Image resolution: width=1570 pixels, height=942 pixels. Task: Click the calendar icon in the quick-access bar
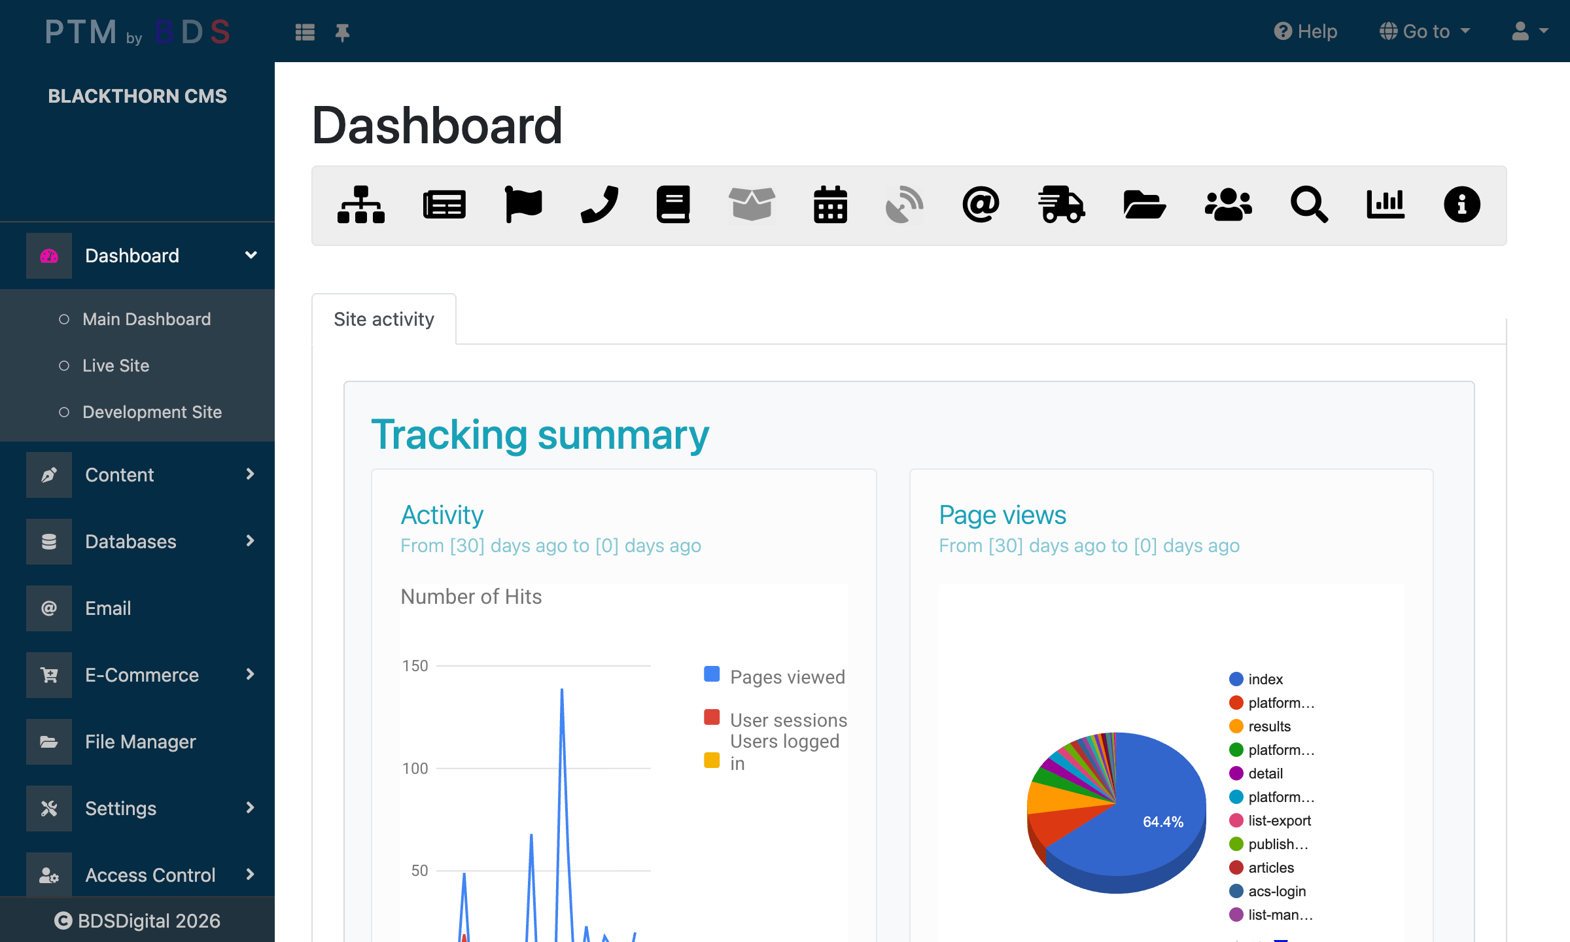(x=829, y=205)
